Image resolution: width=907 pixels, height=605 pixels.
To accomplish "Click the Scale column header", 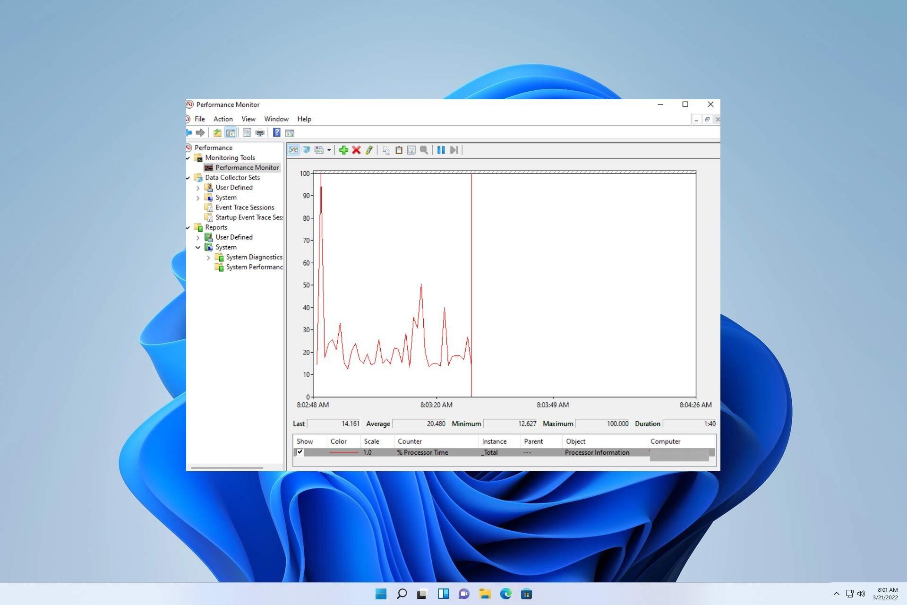I will click(377, 441).
